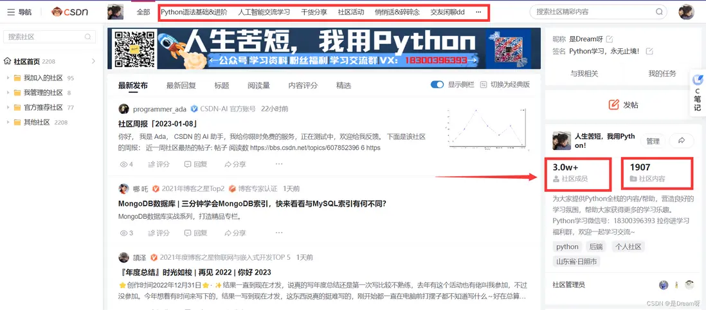Switch to 人工智能交流学习 tab
The image size is (706, 310).
coord(264,12)
